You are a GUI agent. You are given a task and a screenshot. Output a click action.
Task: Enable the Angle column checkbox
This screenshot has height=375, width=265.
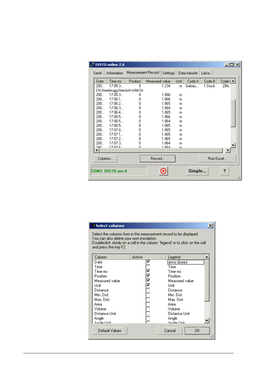coord(148,318)
